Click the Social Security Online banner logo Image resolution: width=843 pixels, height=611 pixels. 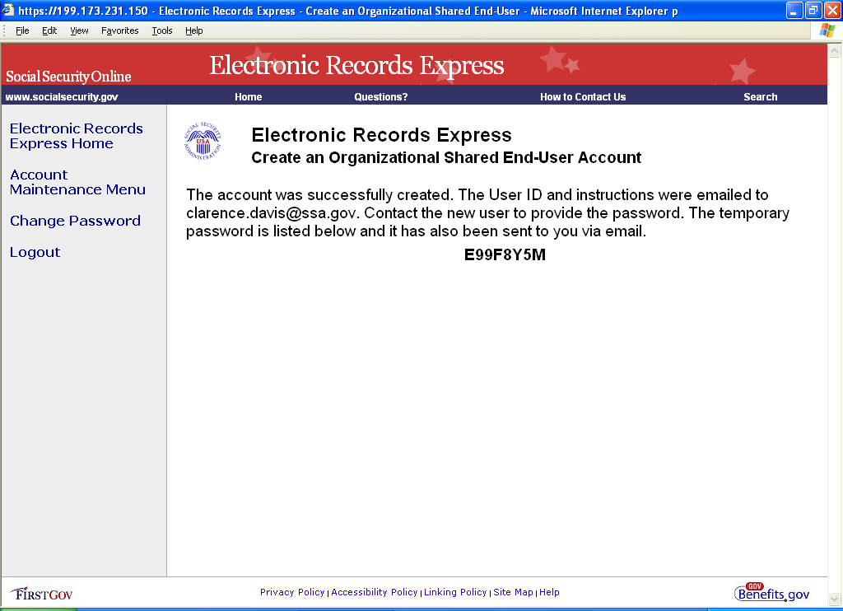click(68, 77)
